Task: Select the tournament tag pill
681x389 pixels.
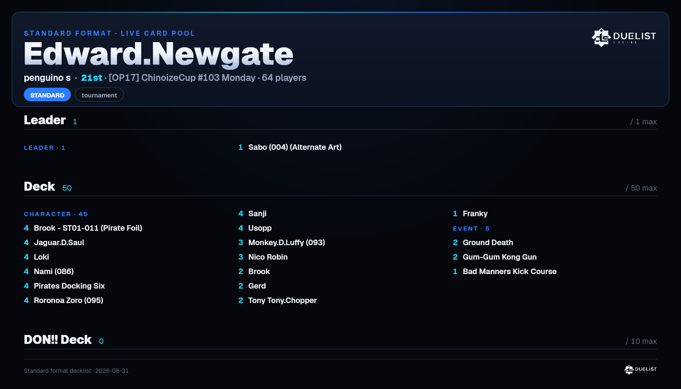Action: pyautogui.click(x=99, y=95)
